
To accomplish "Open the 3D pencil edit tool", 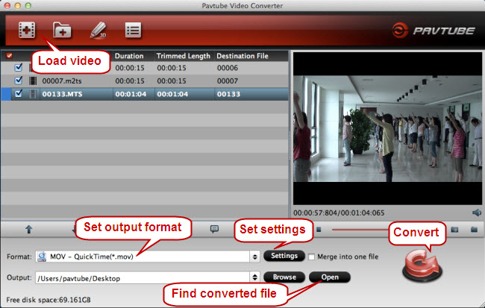I will [x=98, y=31].
